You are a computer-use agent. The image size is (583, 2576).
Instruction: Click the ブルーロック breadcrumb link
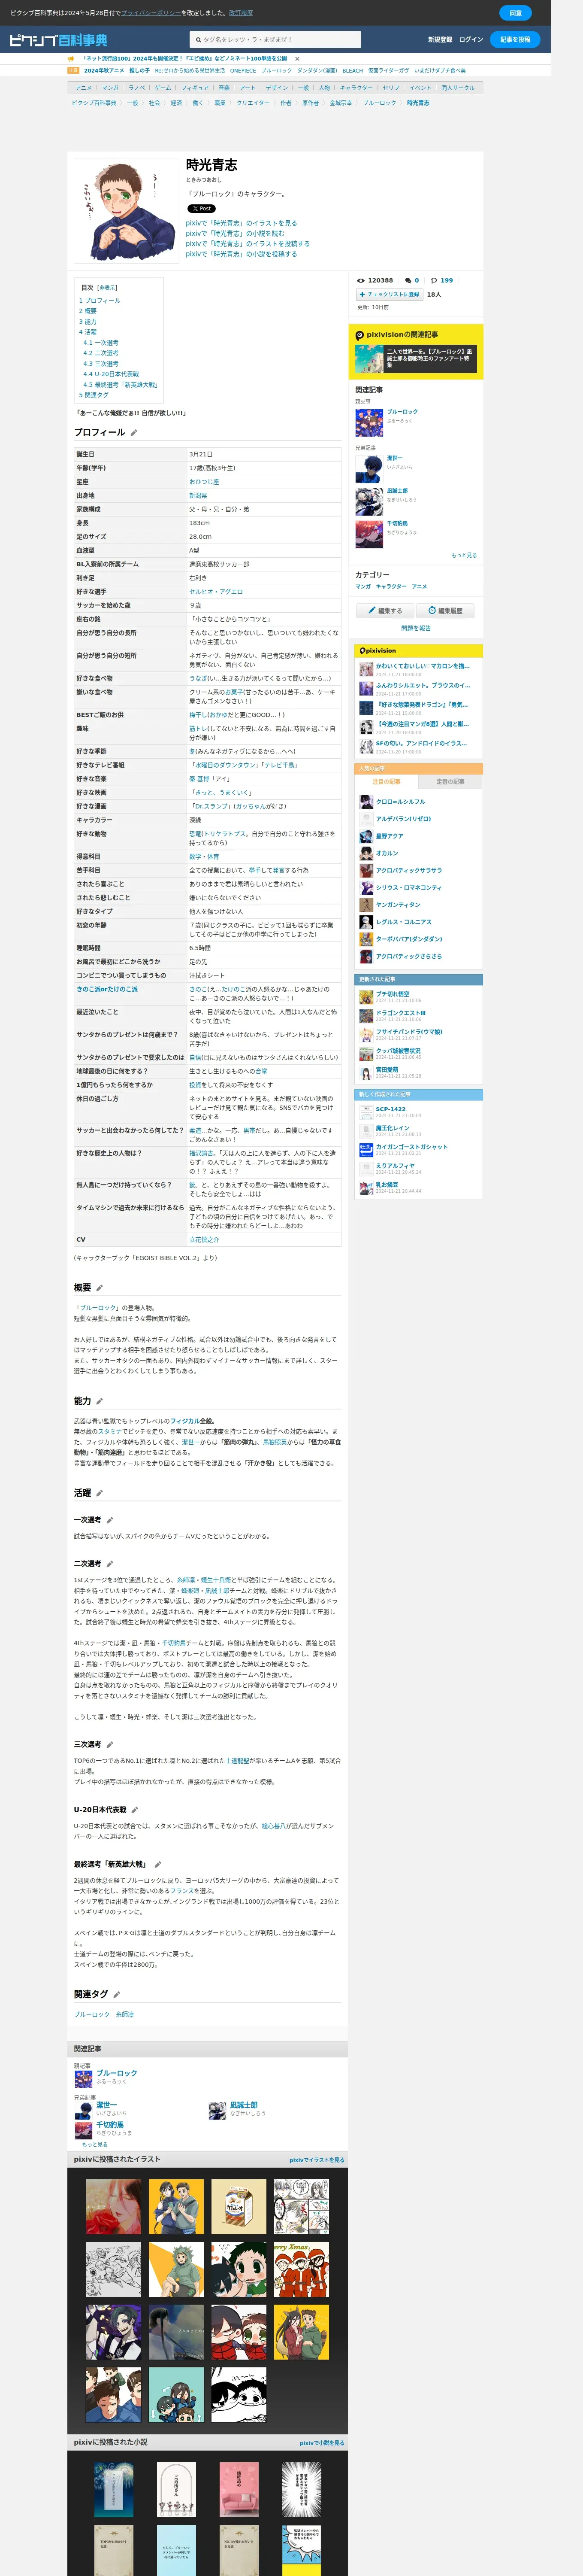379,103
